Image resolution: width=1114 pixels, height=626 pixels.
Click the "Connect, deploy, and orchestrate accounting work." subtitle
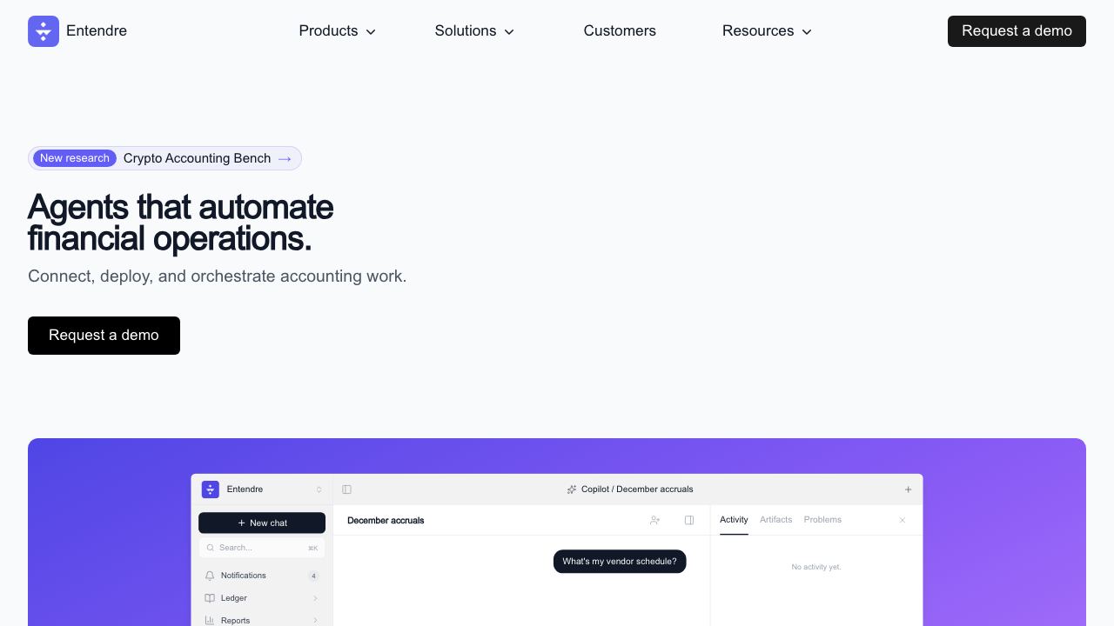click(x=218, y=276)
